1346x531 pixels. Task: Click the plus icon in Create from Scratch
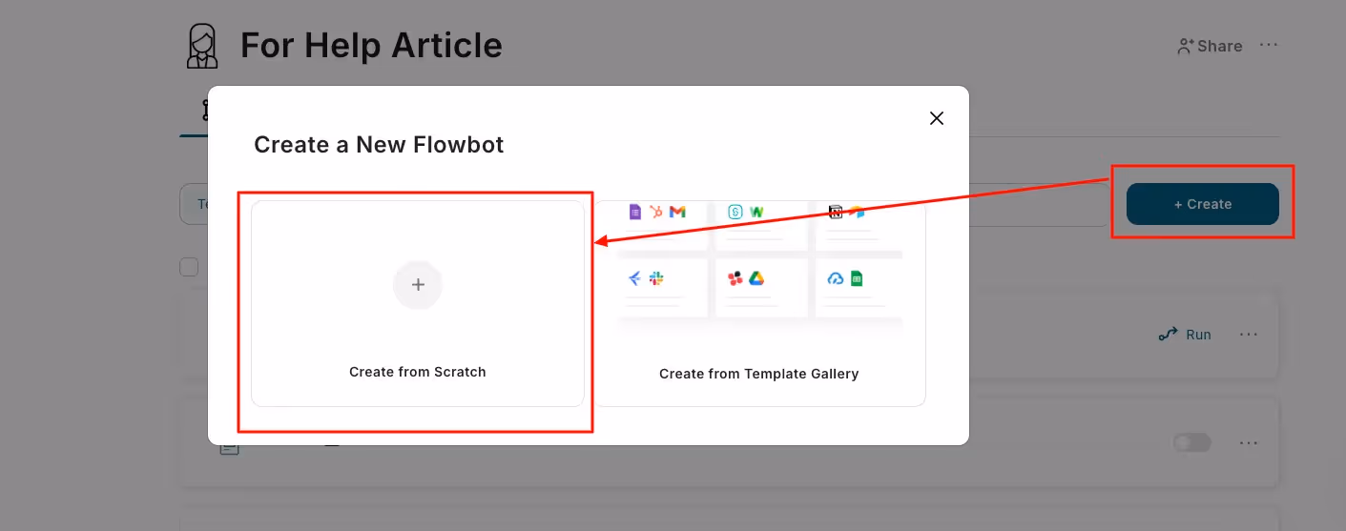pyautogui.click(x=418, y=285)
